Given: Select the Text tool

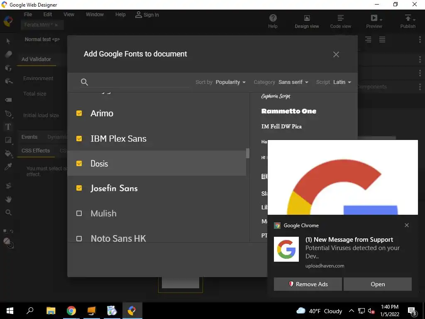Looking at the screenshot, I should (8, 127).
